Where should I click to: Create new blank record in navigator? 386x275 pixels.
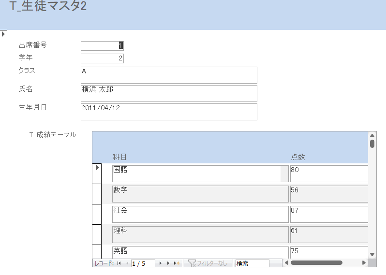(177, 263)
